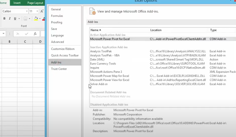Click the XML Expansion Pack type cell
This screenshot has height=137, width=236.
[x=222, y=72]
